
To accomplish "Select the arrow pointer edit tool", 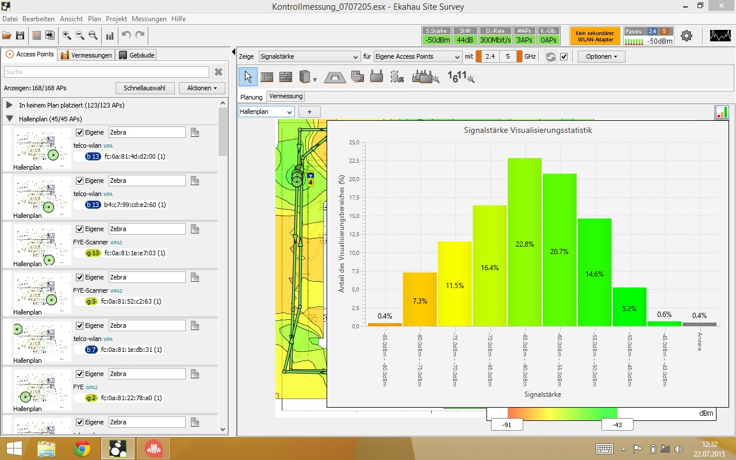I will 248,76.
